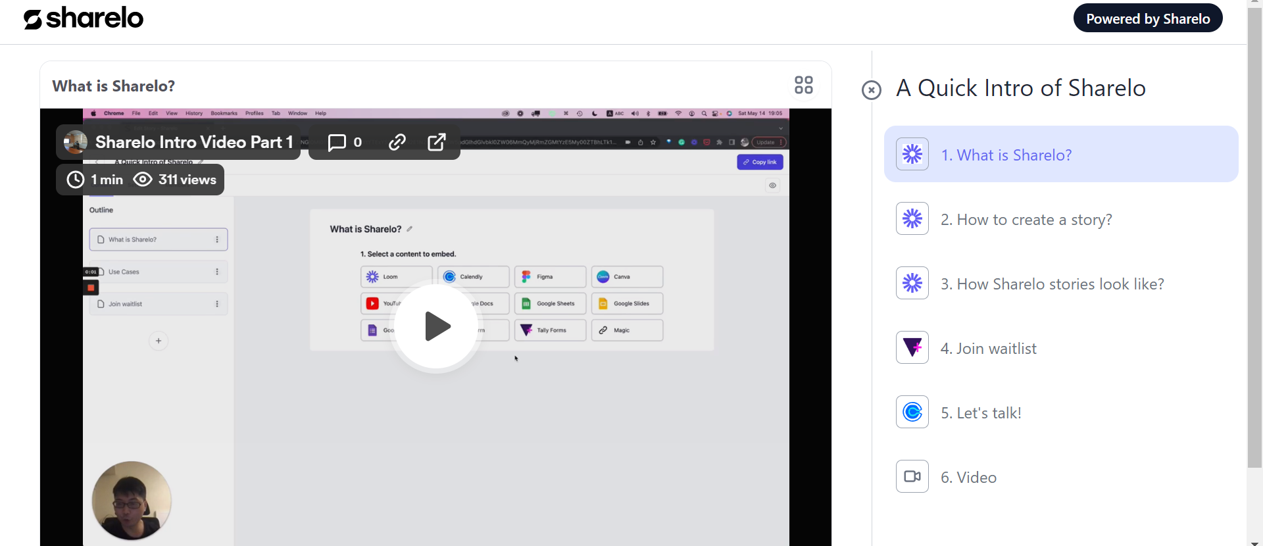Select 1. What is Sharelo? step
This screenshot has width=1263, height=546.
click(x=1061, y=154)
